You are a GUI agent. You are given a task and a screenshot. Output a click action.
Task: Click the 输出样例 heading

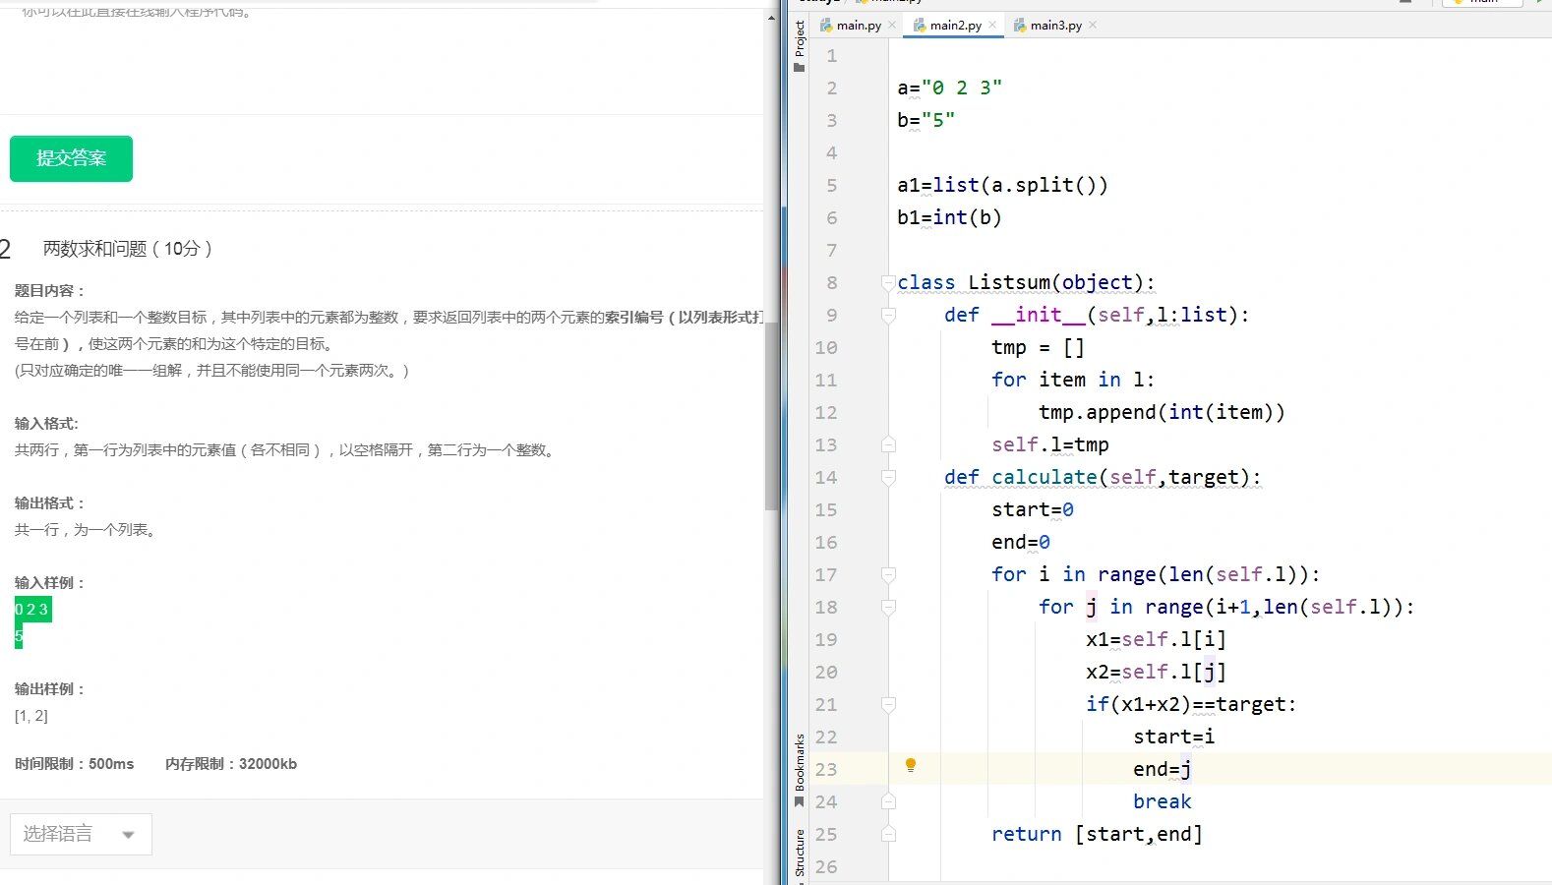(49, 688)
